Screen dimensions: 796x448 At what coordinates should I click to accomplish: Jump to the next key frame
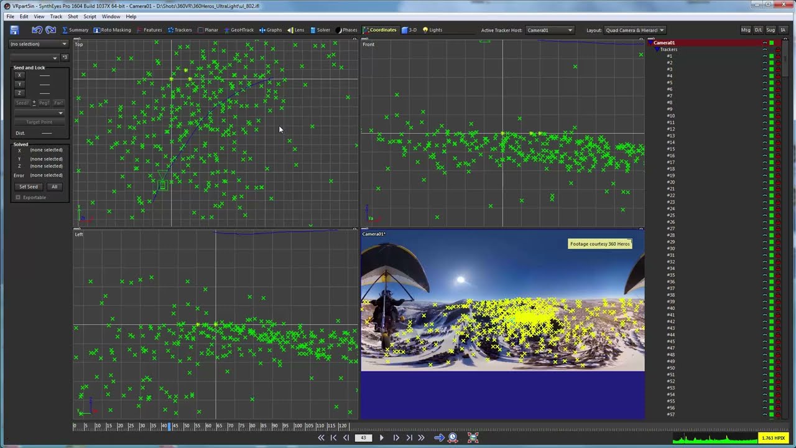(x=409, y=438)
